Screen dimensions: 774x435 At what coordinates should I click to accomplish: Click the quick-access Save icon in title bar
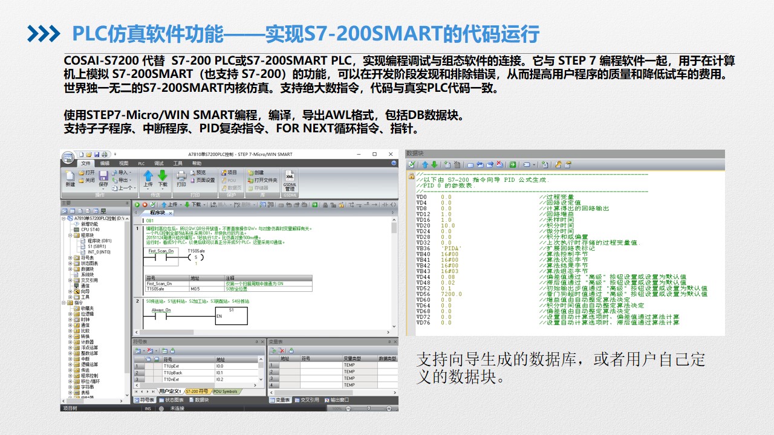point(97,155)
